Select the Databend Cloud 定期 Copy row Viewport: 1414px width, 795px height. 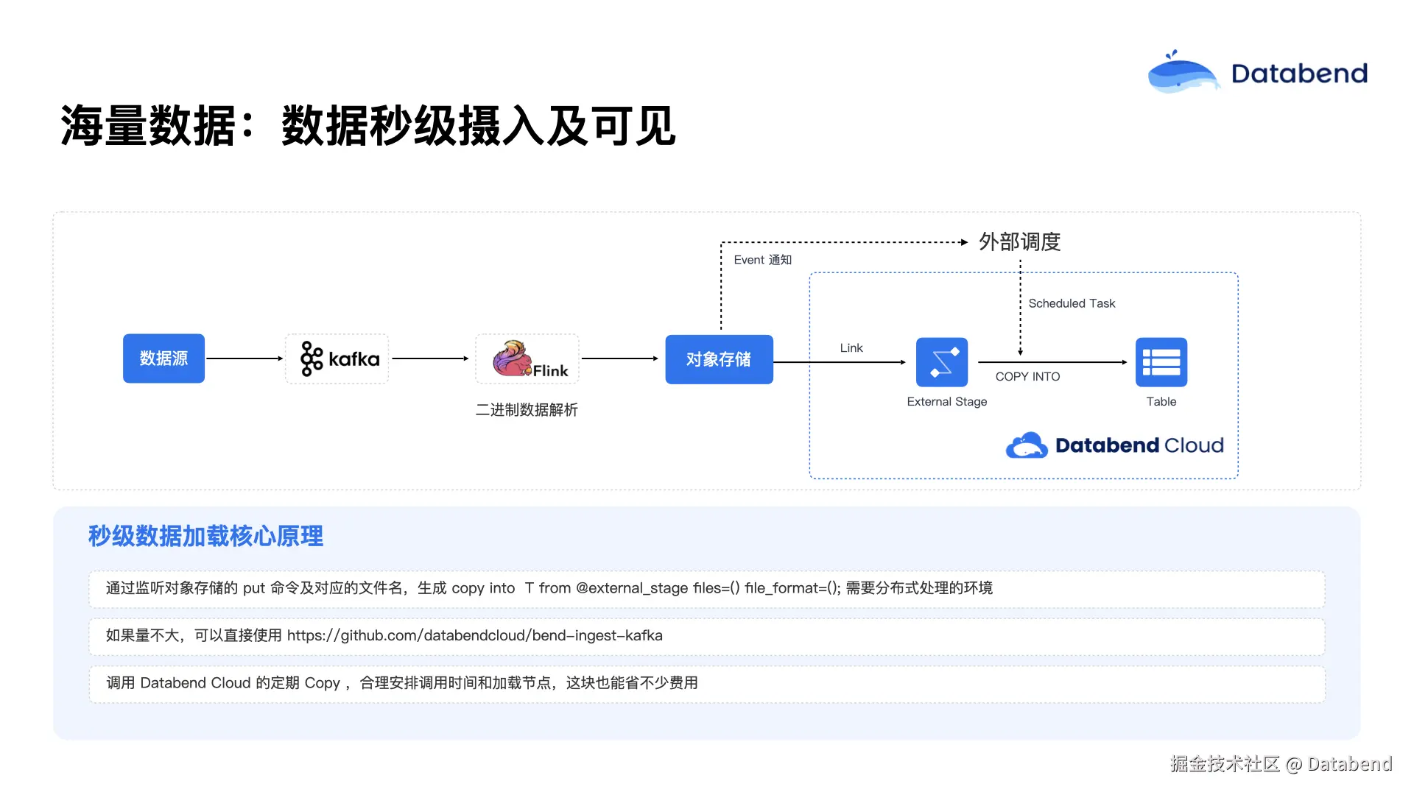coord(402,683)
